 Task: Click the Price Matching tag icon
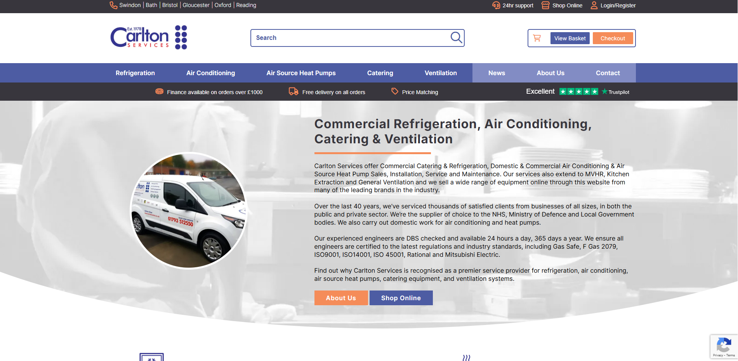pyautogui.click(x=394, y=91)
